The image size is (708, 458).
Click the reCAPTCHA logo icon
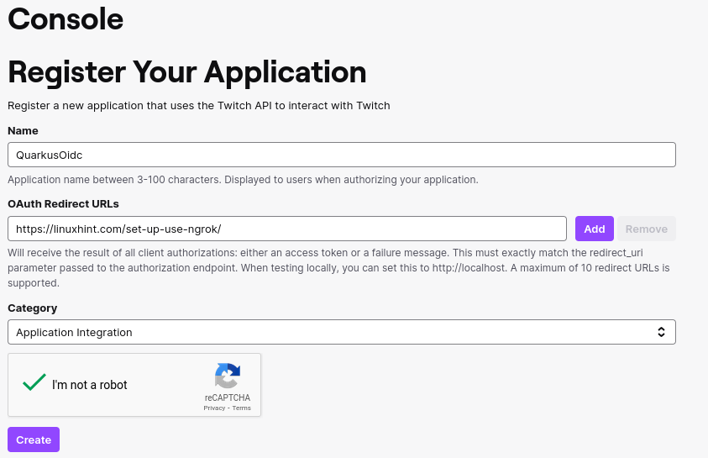(x=228, y=376)
